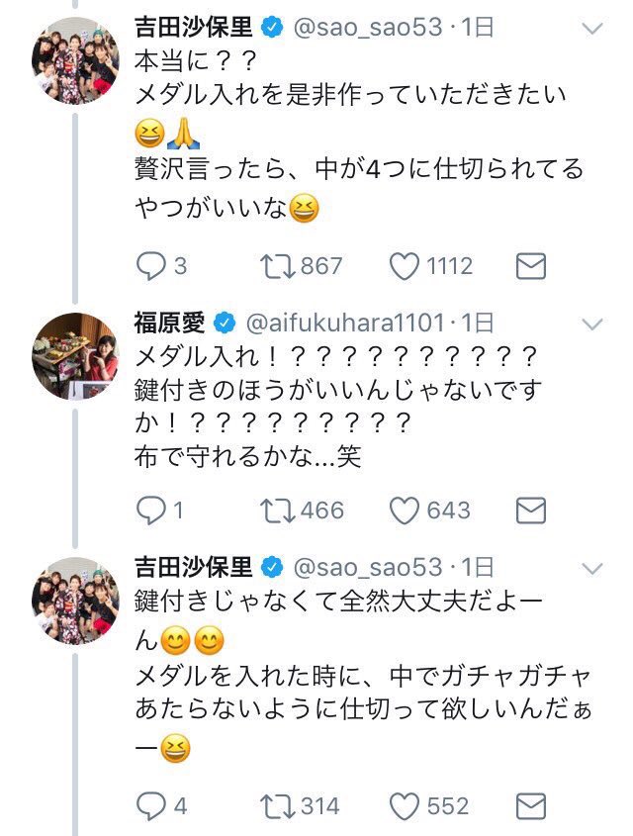Click Yoshida's topmost profile avatar
The width and height of the screenshot is (633, 836).
74,59
